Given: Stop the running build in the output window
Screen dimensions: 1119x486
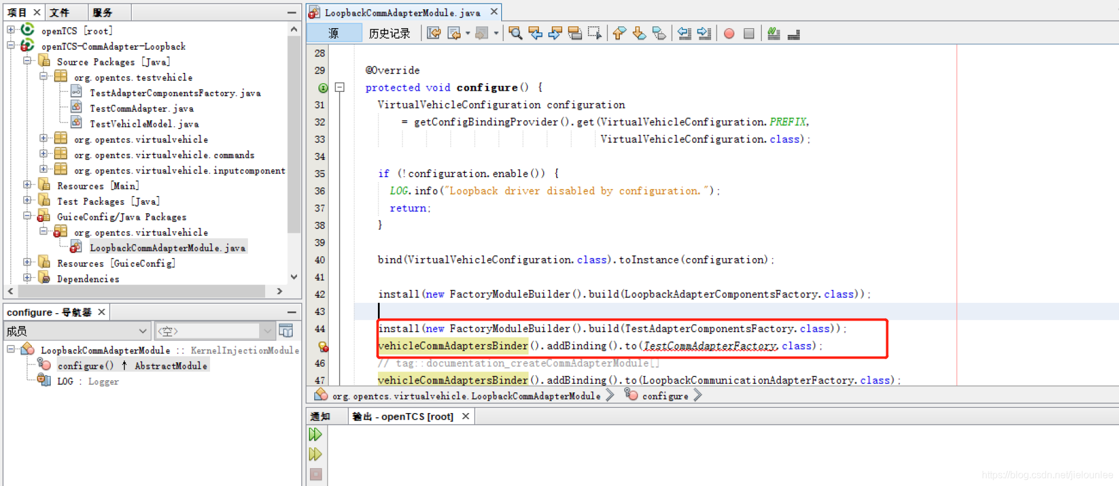Looking at the screenshot, I should [x=315, y=474].
